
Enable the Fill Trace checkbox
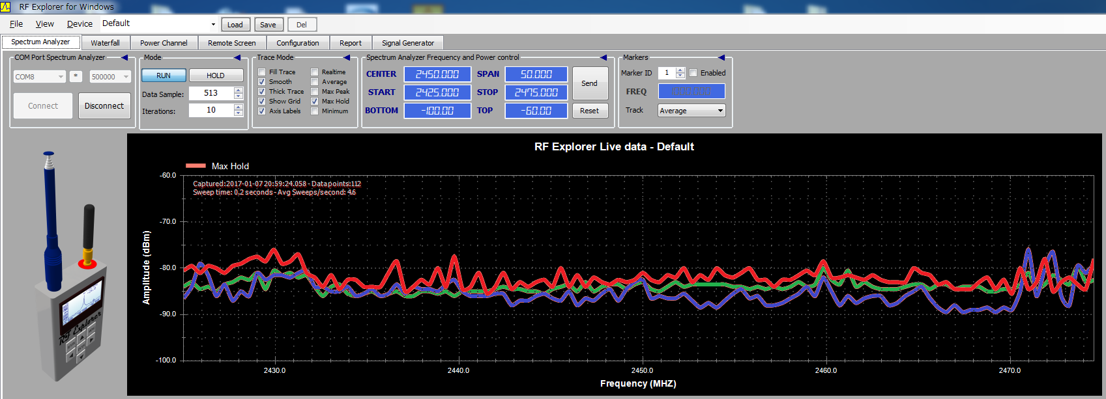(x=262, y=72)
